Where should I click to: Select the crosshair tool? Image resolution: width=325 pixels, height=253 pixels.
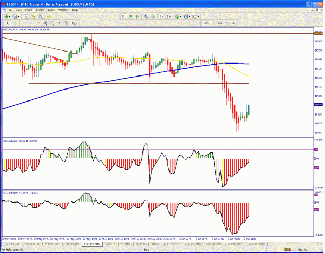15,23
